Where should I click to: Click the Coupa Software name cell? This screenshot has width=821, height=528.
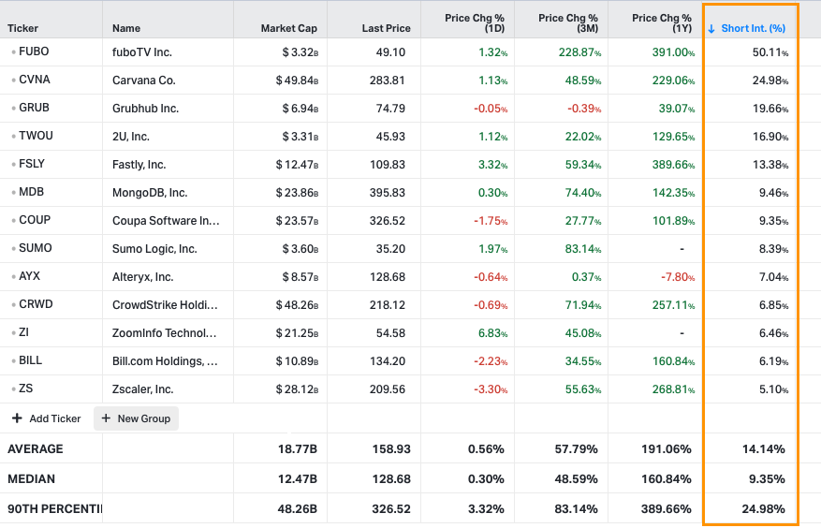166,221
